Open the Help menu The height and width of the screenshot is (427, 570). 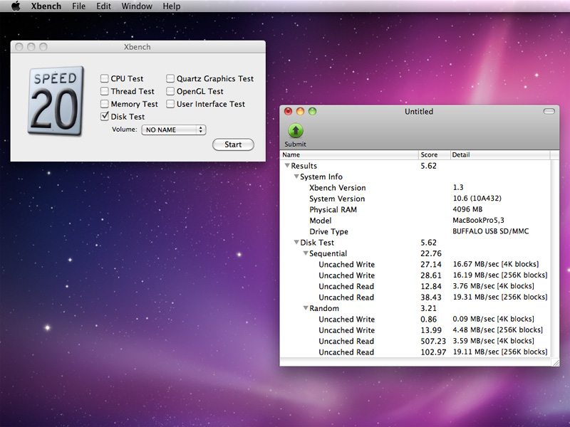pos(171,6)
